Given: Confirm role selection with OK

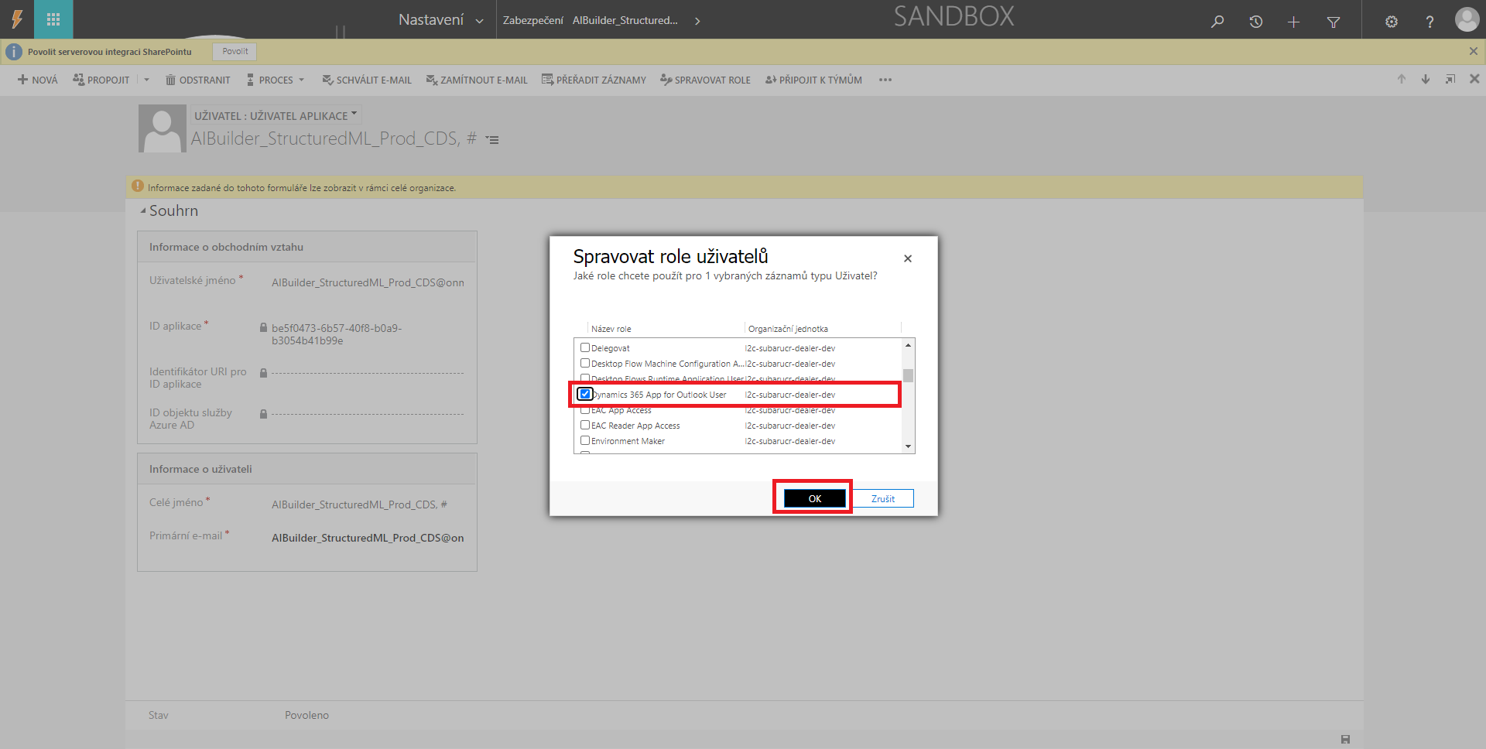Looking at the screenshot, I should 814,498.
